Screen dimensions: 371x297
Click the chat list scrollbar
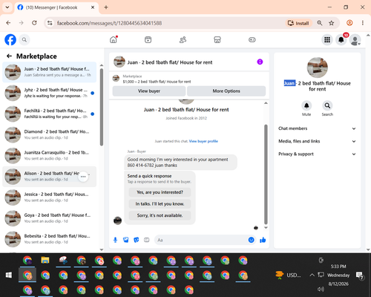pyautogui.click(x=102, y=107)
